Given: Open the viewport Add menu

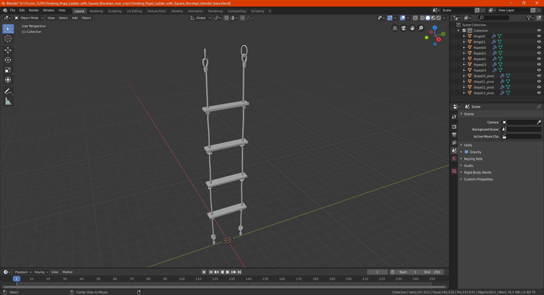Looking at the screenshot, I should [x=75, y=18].
